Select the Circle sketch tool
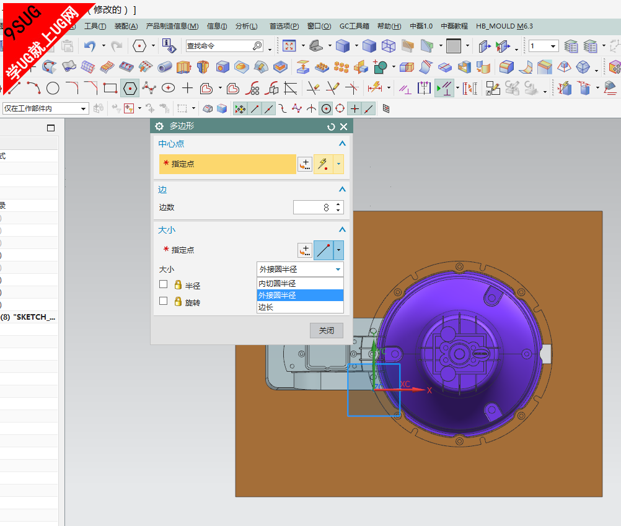621x526 pixels. [53, 88]
